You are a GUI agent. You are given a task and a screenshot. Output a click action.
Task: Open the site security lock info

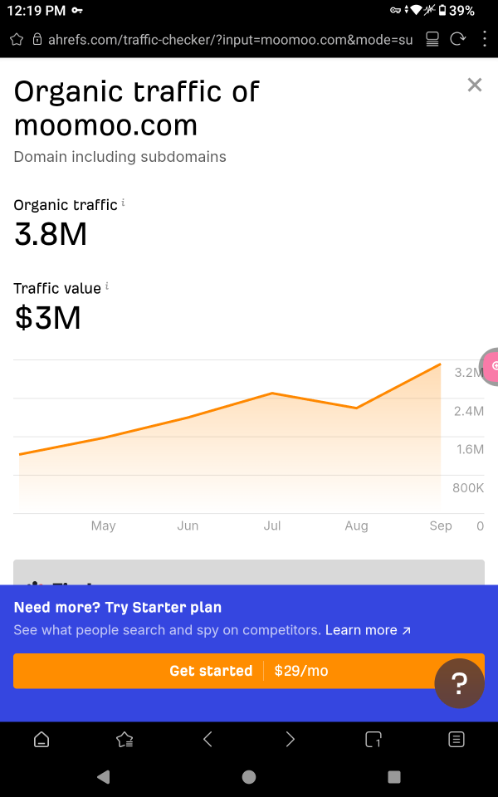[37, 40]
